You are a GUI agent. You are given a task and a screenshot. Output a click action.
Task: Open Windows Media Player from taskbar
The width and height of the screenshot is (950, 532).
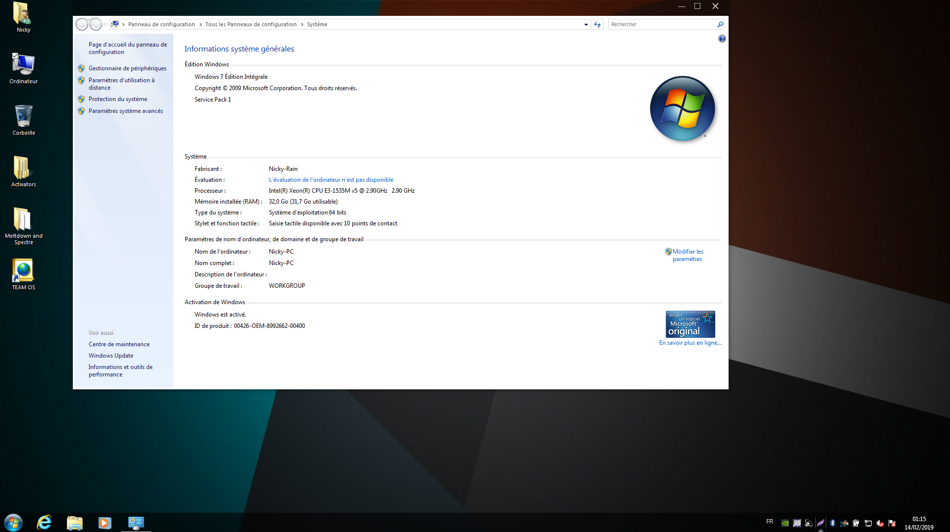coord(105,523)
